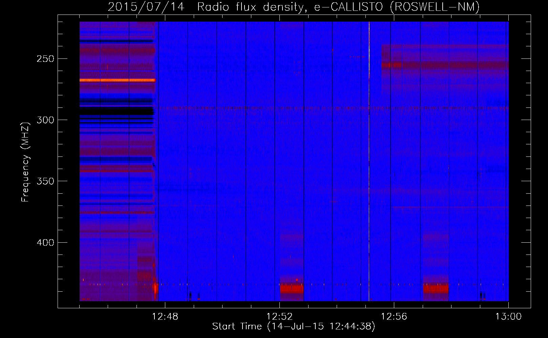Click the Frequency (MHZ) axis label
This screenshot has height=338, width=548.
(x=25, y=162)
